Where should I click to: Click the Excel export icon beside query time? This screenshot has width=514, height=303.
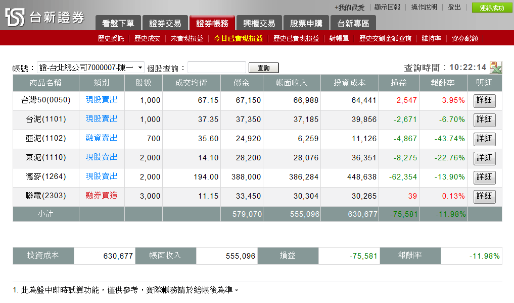(495, 68)
